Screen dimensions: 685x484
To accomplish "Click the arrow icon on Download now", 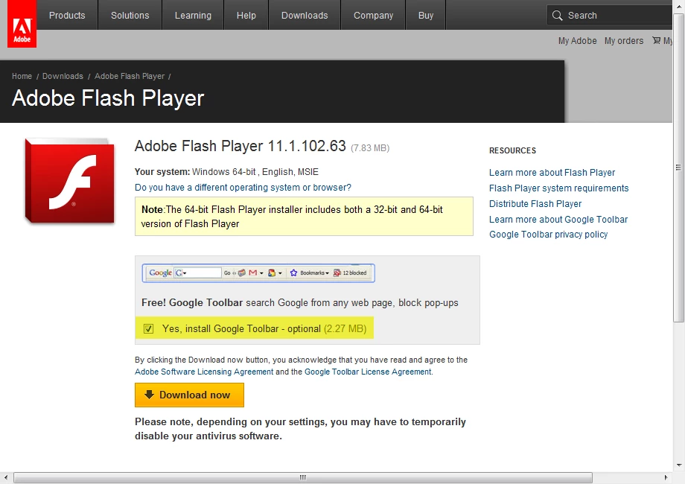I will [149, 395].
